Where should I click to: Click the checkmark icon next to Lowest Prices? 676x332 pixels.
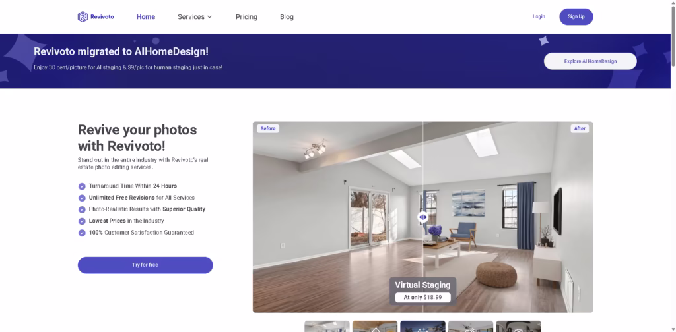tap(82, 221)
